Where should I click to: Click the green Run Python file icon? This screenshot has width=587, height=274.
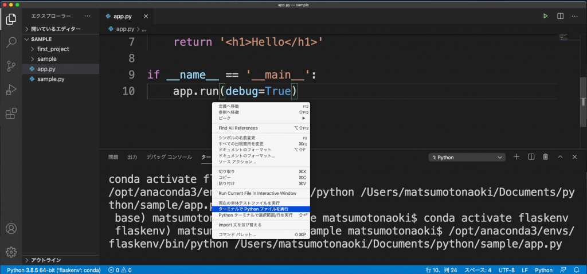point(546,16)
